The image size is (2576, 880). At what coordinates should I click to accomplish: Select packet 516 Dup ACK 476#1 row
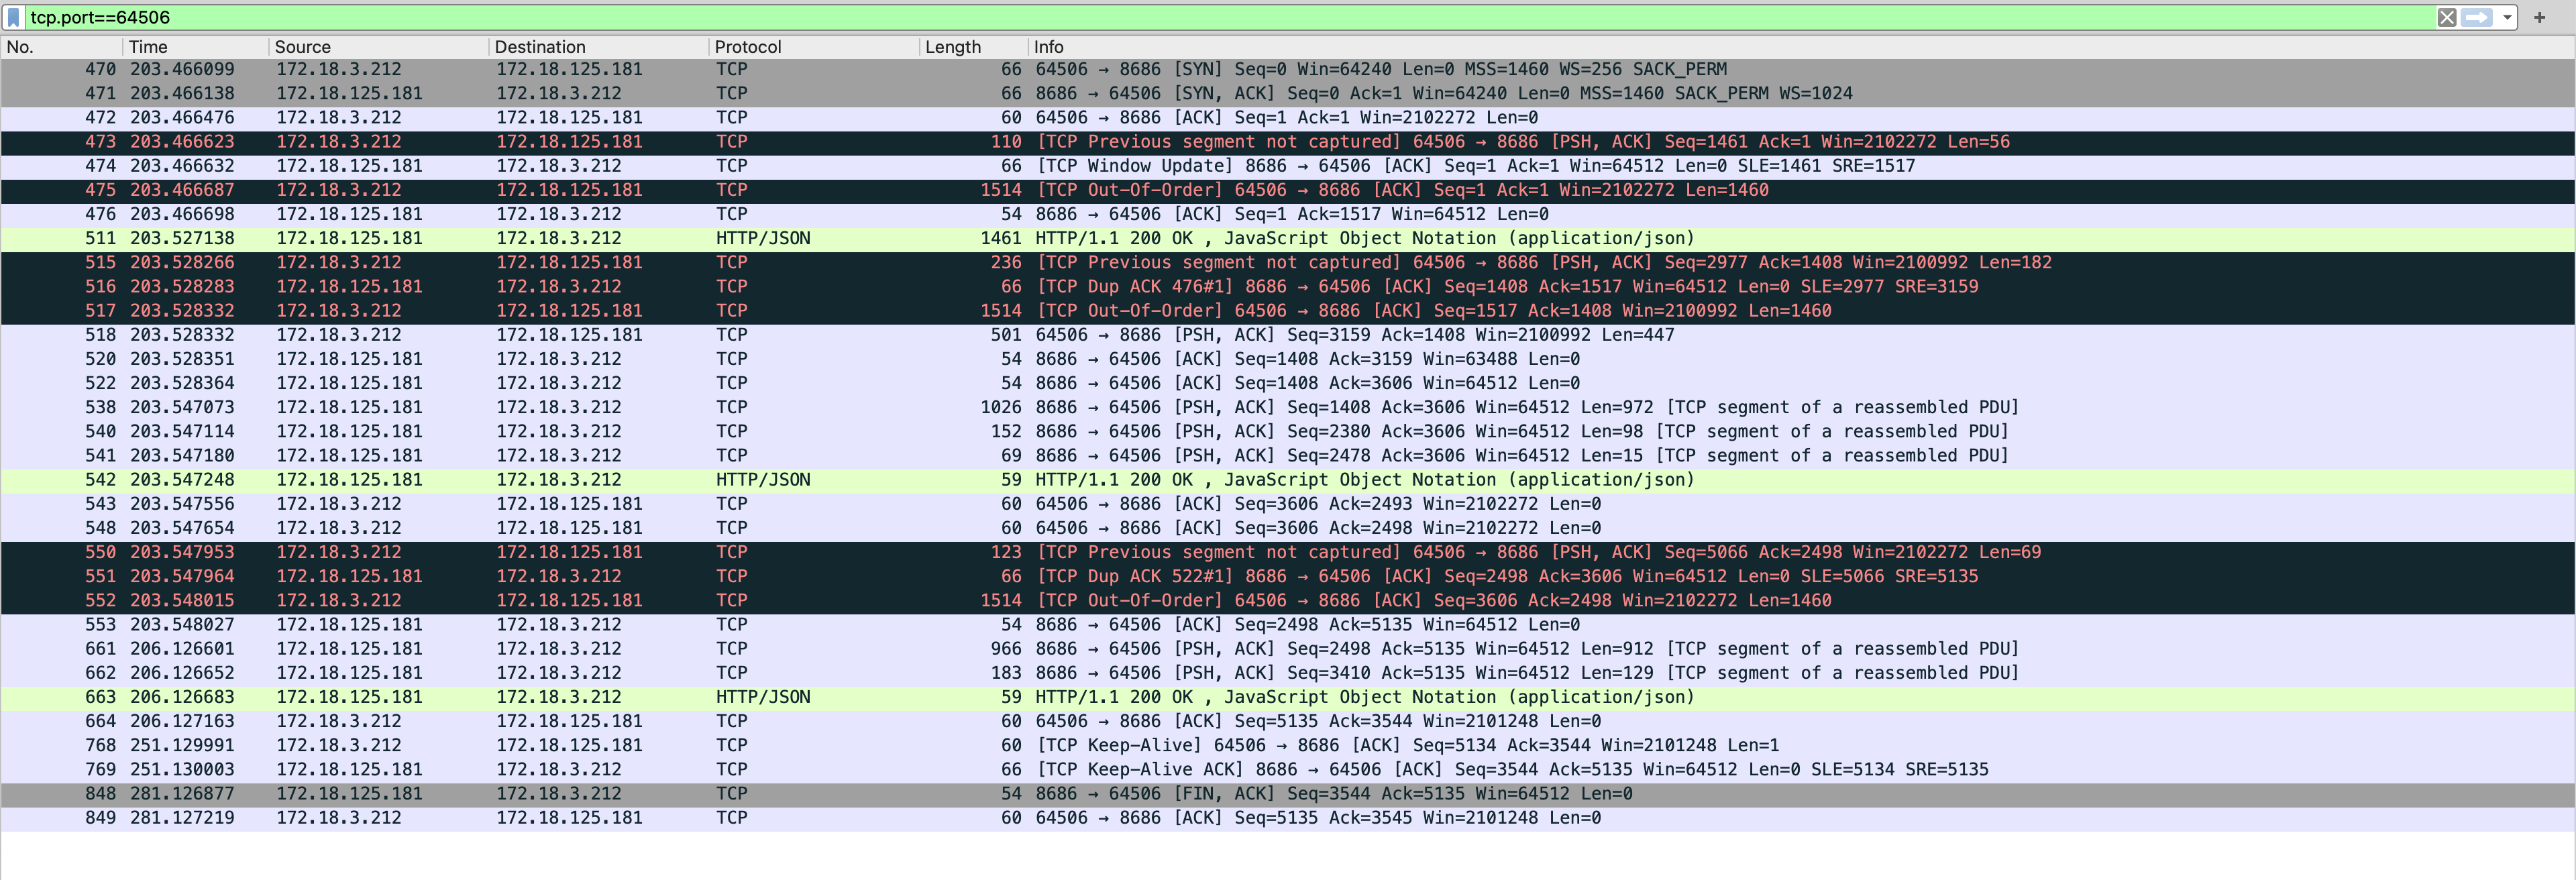click(x=1288, y=286)
